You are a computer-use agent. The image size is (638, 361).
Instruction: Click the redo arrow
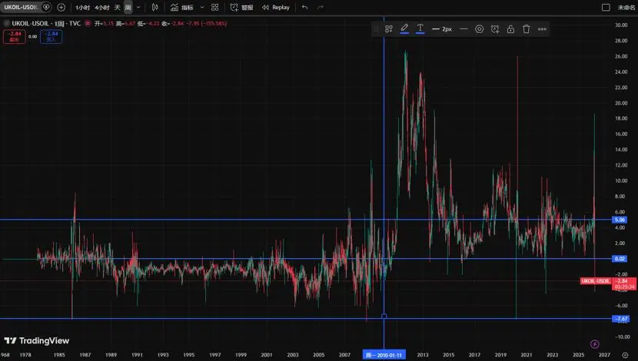tap(321, 8)
